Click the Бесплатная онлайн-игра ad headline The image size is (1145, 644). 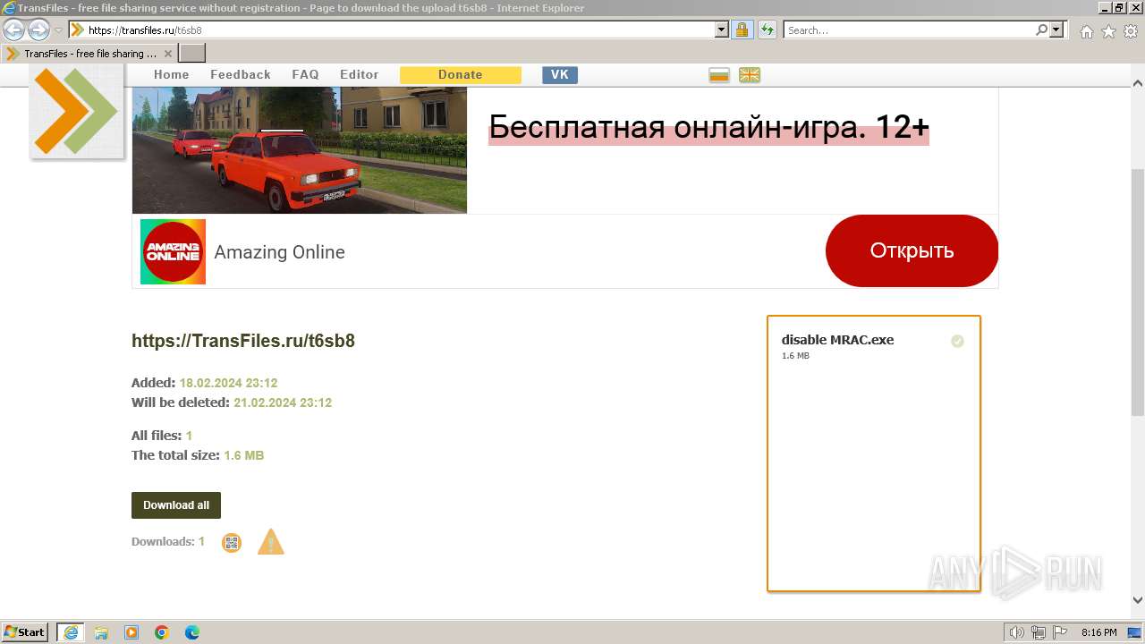pyautogui.click(x=708, y=127)
